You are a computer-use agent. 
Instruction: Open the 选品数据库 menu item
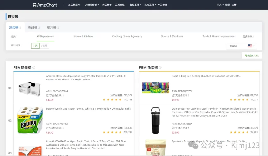pyautogui.click(x=74, y=5)
